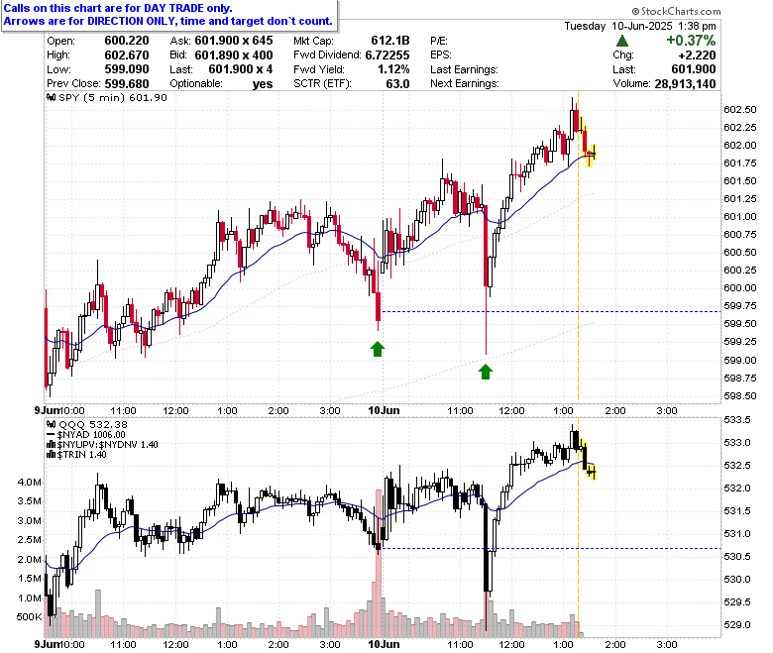Viewport: 773px width, 653px height.
Task: Click the SCTR (ETF) value 63.0
Action: tap(397, 84)
